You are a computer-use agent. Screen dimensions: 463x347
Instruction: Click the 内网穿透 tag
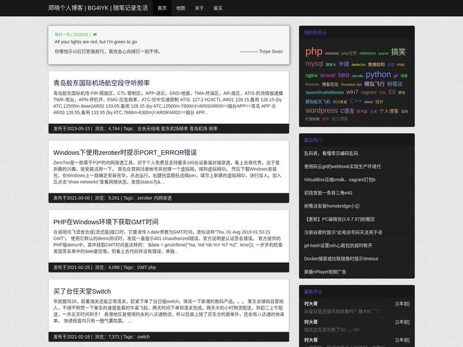[x=163, y=198]
